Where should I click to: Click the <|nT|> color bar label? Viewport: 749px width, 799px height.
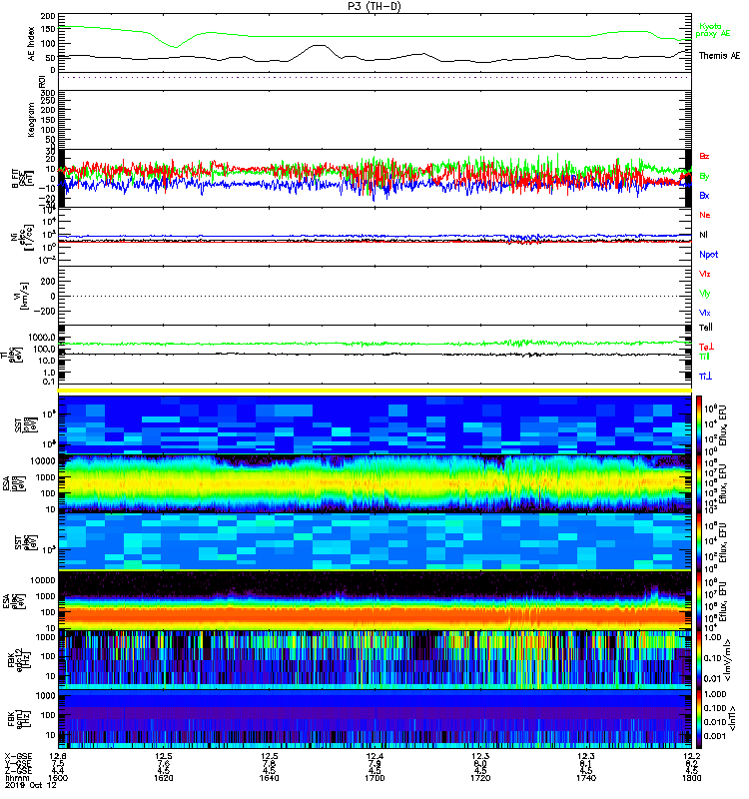[731, 719]
